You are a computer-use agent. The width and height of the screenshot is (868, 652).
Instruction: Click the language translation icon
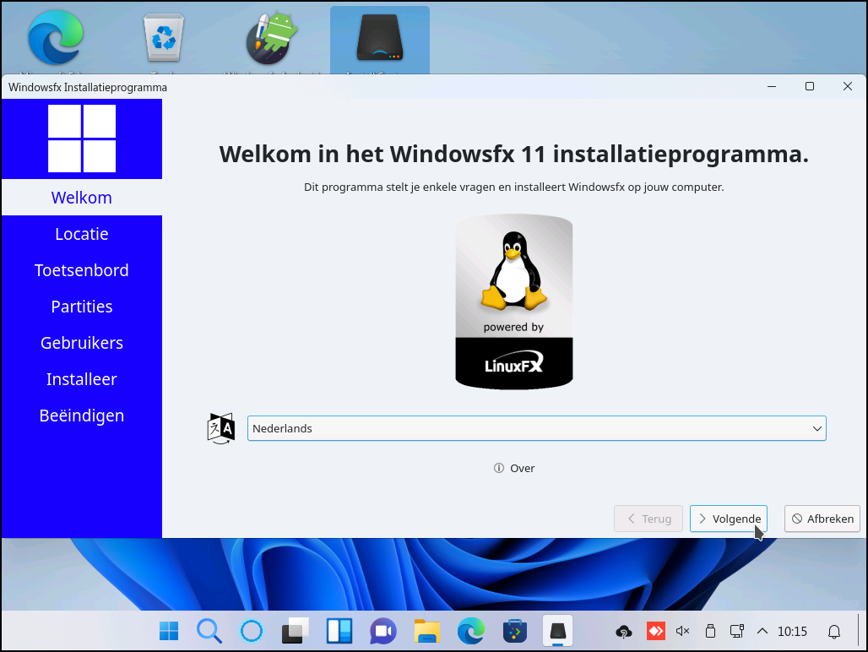[221, 428]
